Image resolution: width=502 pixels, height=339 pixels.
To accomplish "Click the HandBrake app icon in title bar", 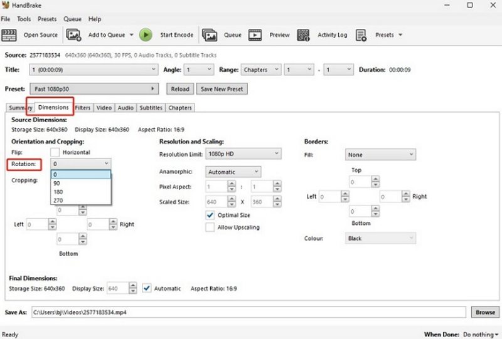I will (6, 5).
